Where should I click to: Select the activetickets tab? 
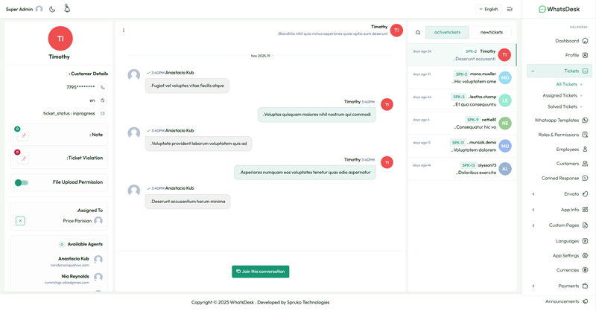point(447,33)
